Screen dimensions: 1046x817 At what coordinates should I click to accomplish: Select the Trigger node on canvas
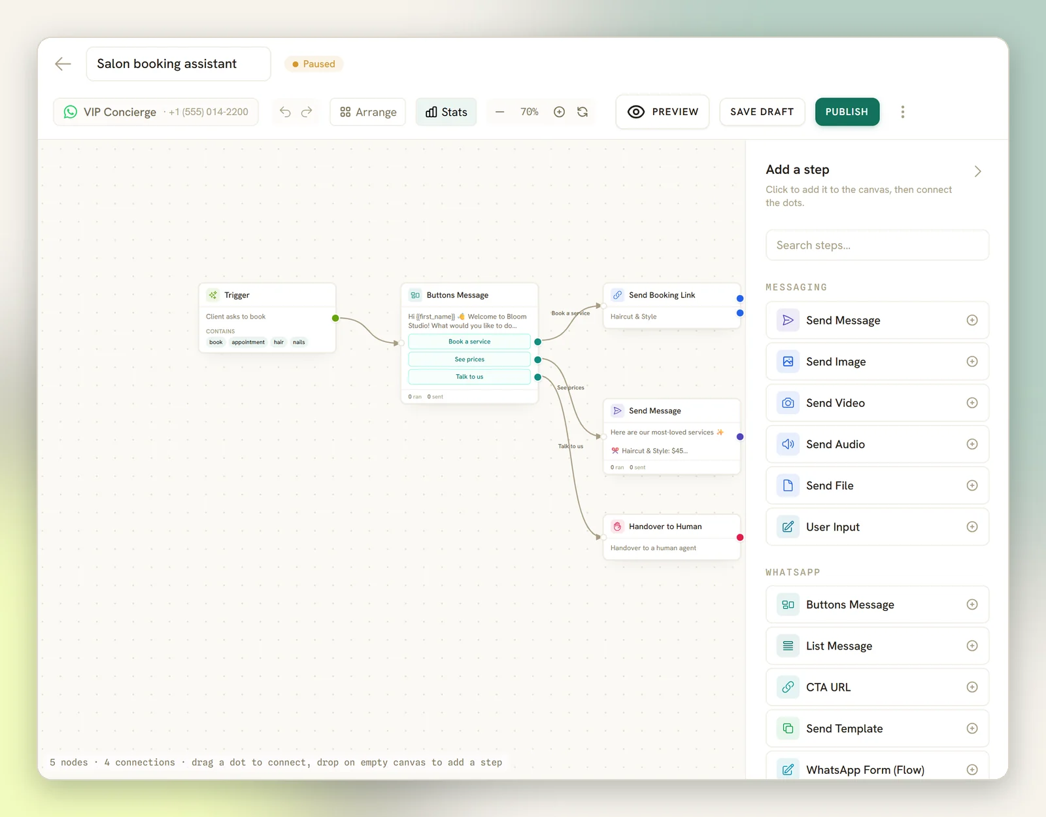tap(267, 318)
